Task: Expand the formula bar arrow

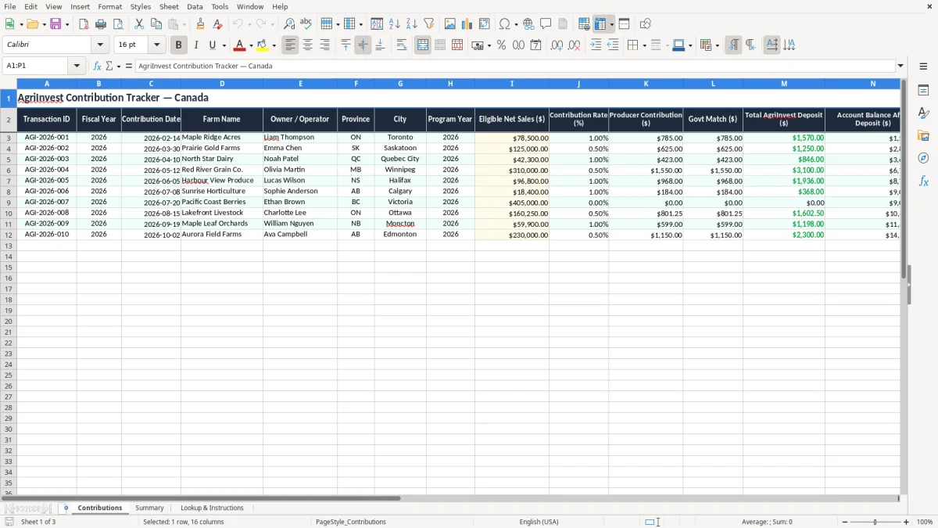Action: click(900, 66)
